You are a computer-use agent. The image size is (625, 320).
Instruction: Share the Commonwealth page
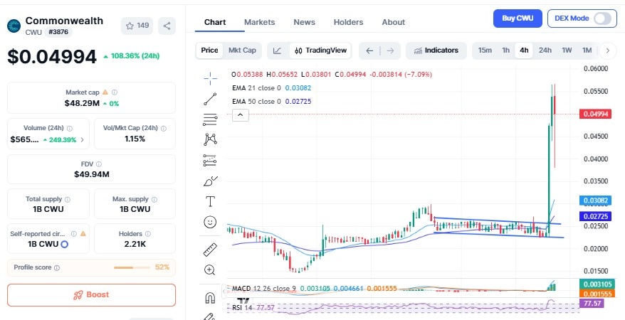point(167,26)
